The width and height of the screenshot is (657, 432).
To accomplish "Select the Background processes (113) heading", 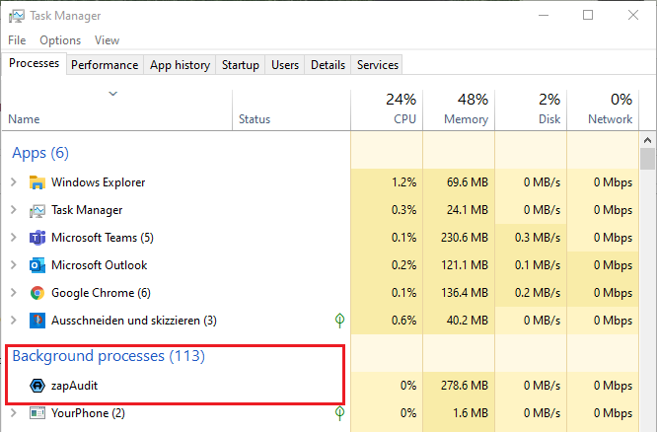I will (109, 356).
